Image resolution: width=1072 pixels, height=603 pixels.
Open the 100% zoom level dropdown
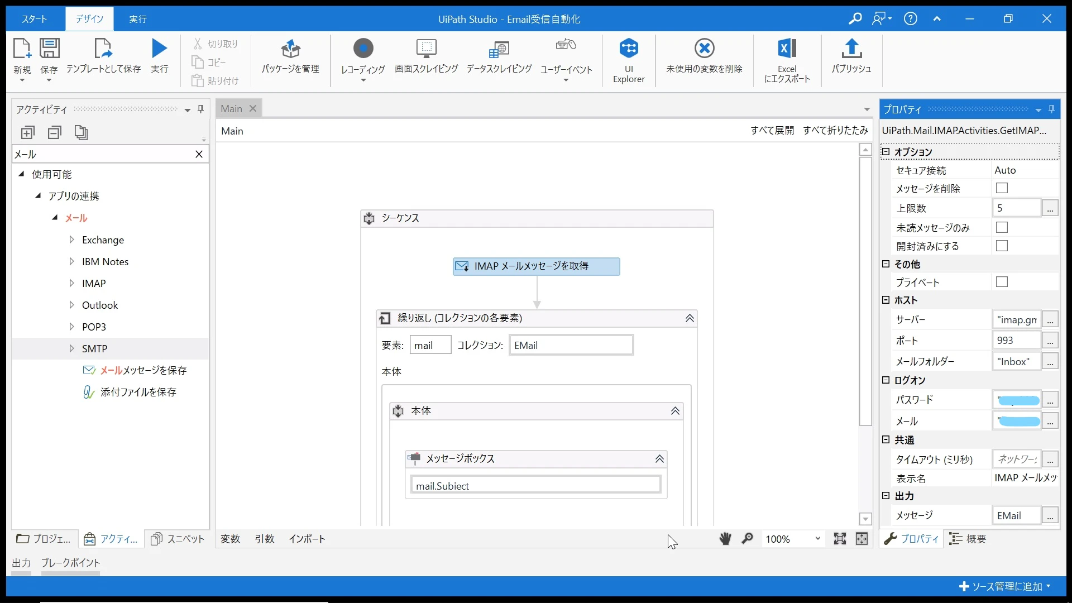817,539
